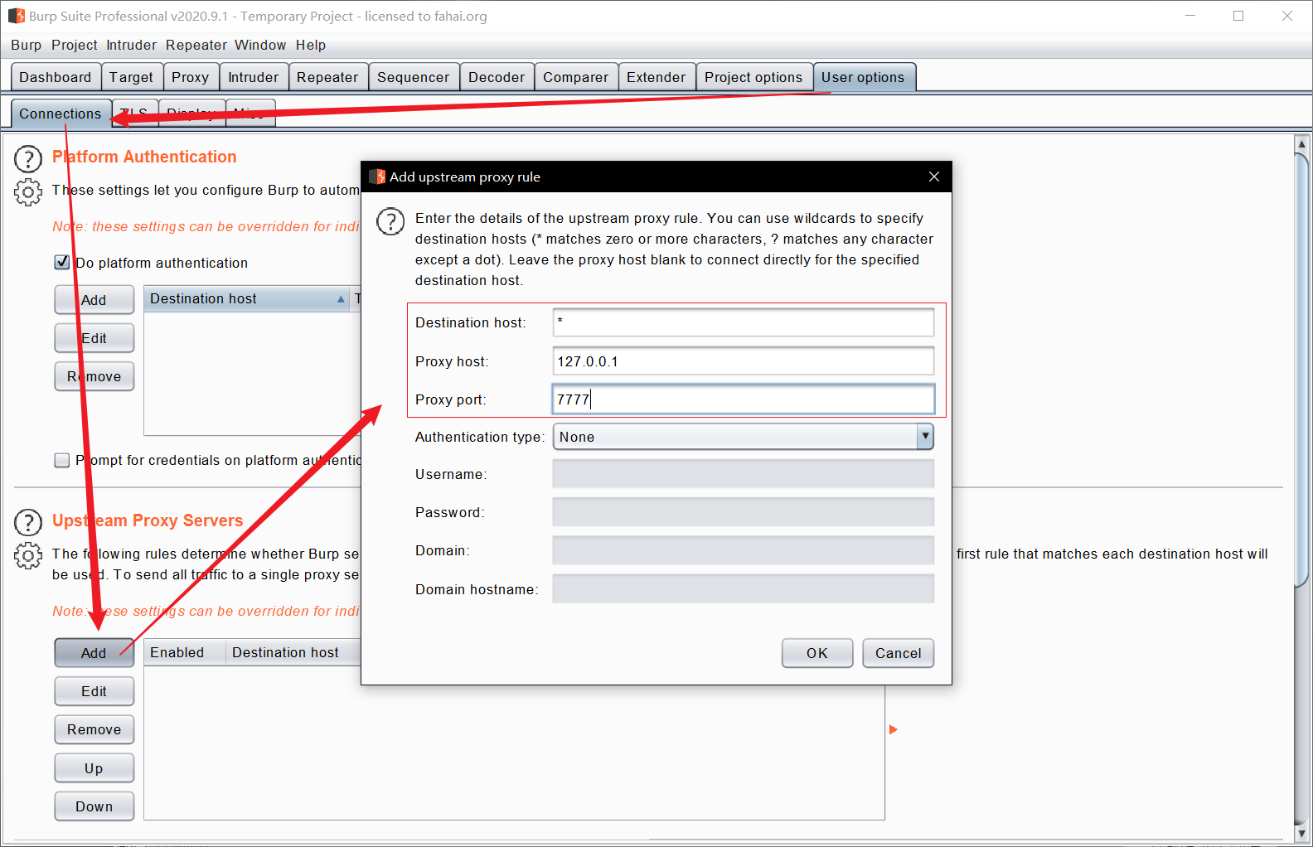Close the Add upstream proxy rule dialog
This screenshot has width=1313, height=847.
[934, 177]
